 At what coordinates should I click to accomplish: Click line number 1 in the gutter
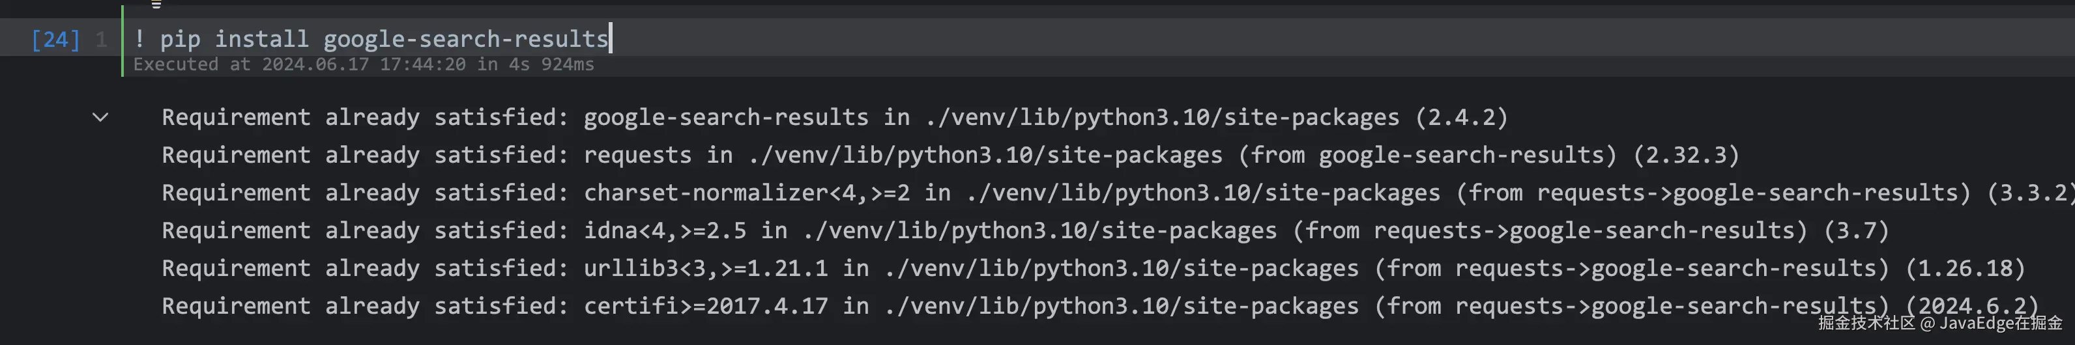pyautogui.click(x=102, y=40)
